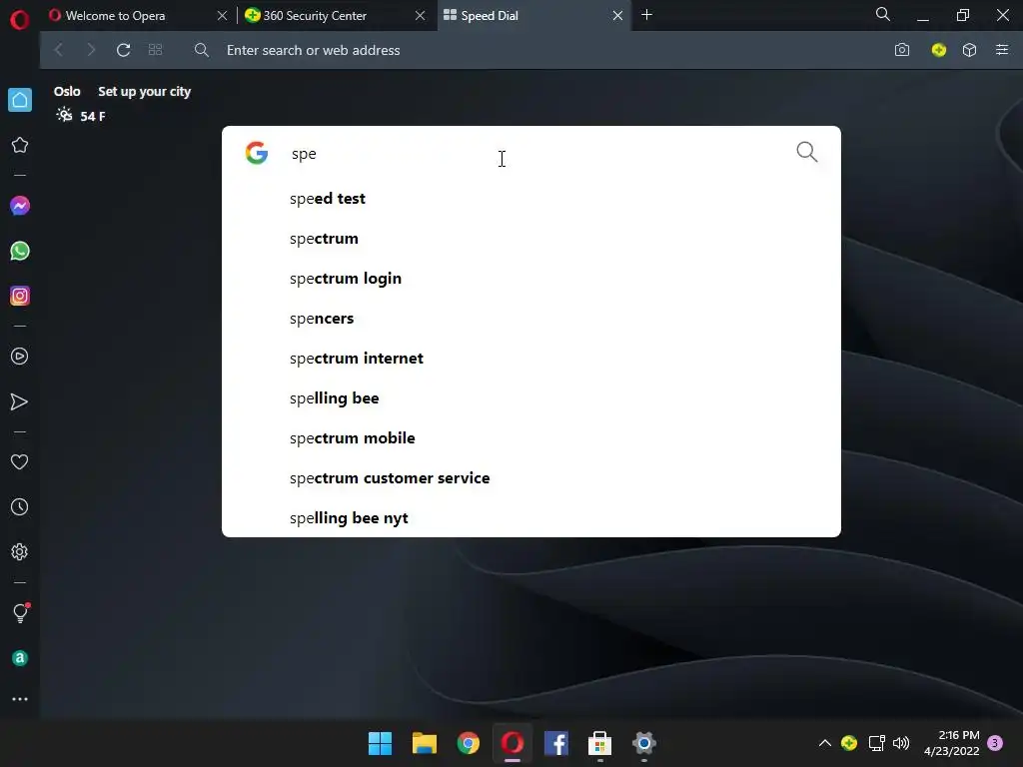Open the green 'a' sidebar extension icon
Screen dimensions: 1023x767
[20, 658]
